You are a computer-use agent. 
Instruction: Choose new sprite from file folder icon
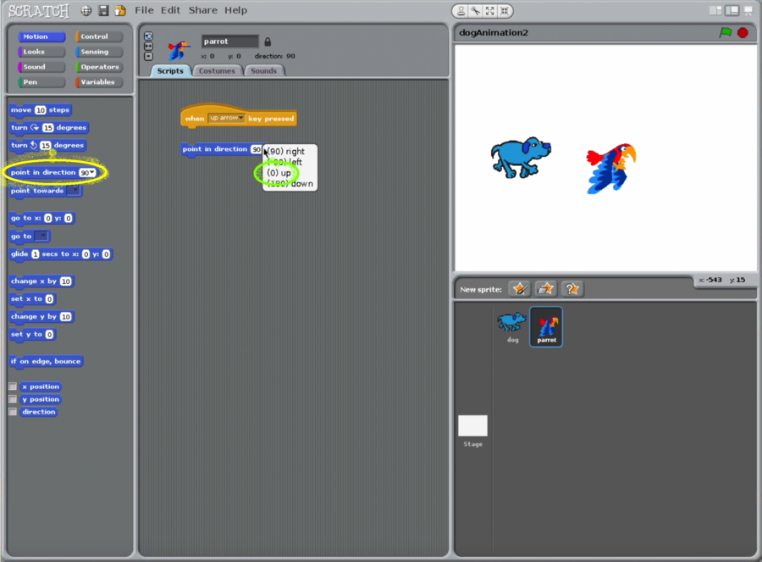pyautogui.click(x=546, y=289)
